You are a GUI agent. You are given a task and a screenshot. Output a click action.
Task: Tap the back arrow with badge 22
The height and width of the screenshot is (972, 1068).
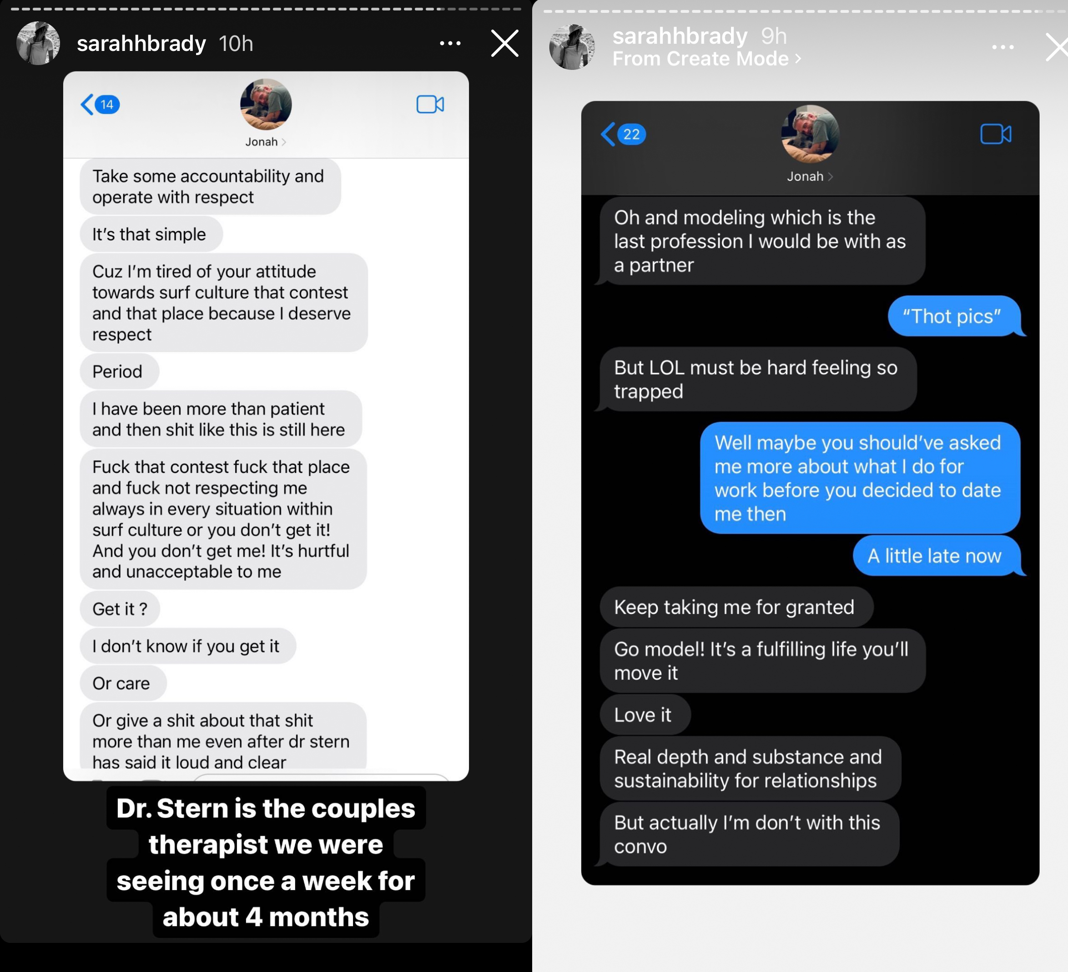(623, 134)
